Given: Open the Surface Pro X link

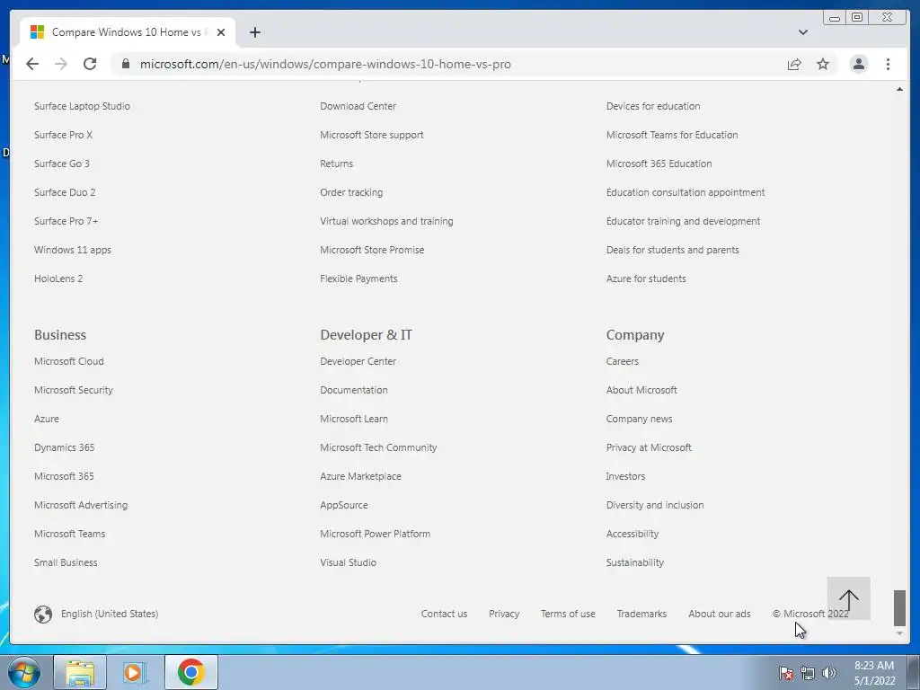Looking at the screenshot, I should click(64, 135).
